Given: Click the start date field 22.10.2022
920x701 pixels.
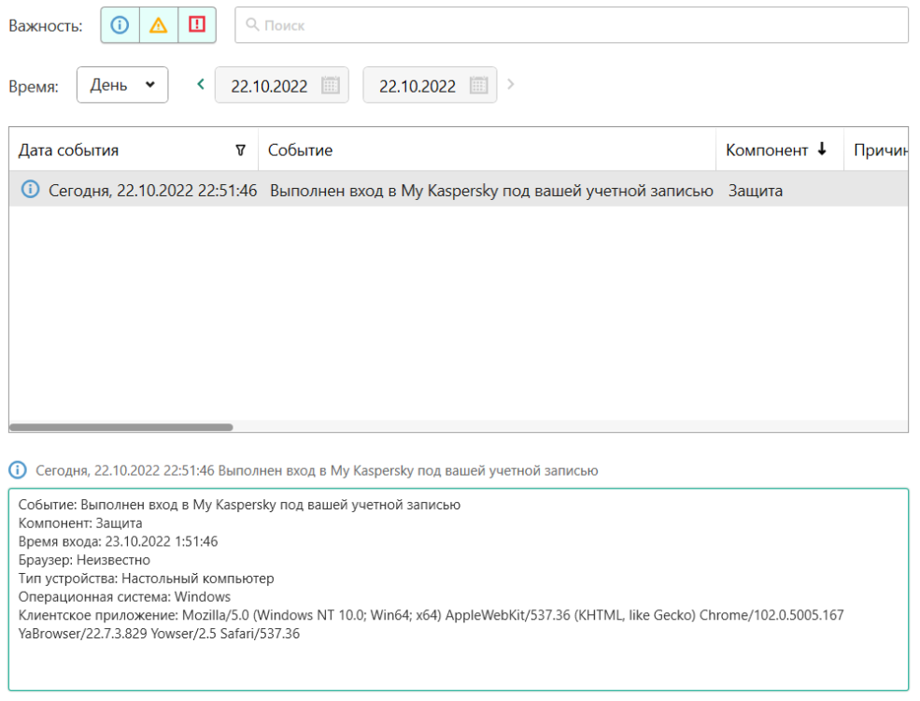Looking at the screenshot, I should click(x=282, y=86).
